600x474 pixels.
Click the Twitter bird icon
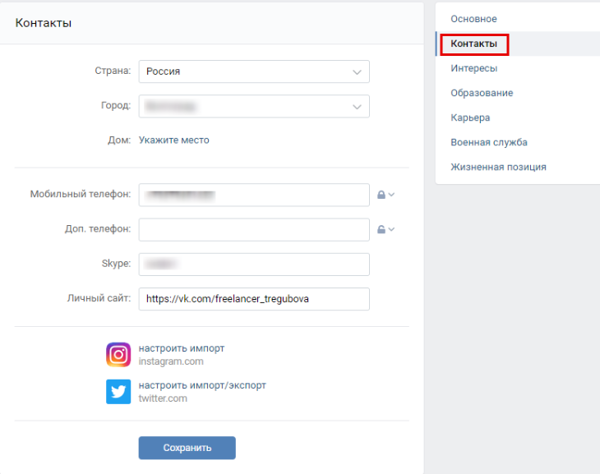[118, 392]
